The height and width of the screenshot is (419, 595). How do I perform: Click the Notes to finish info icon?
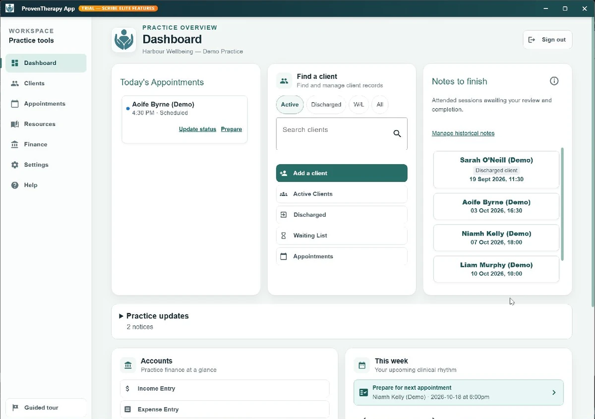click(554, 81)
